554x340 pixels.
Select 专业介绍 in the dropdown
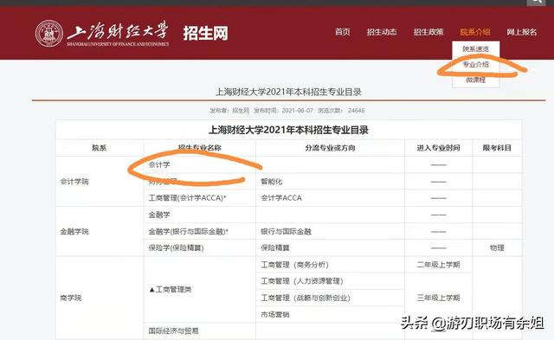pyautogui.click(x=475, y=64)
